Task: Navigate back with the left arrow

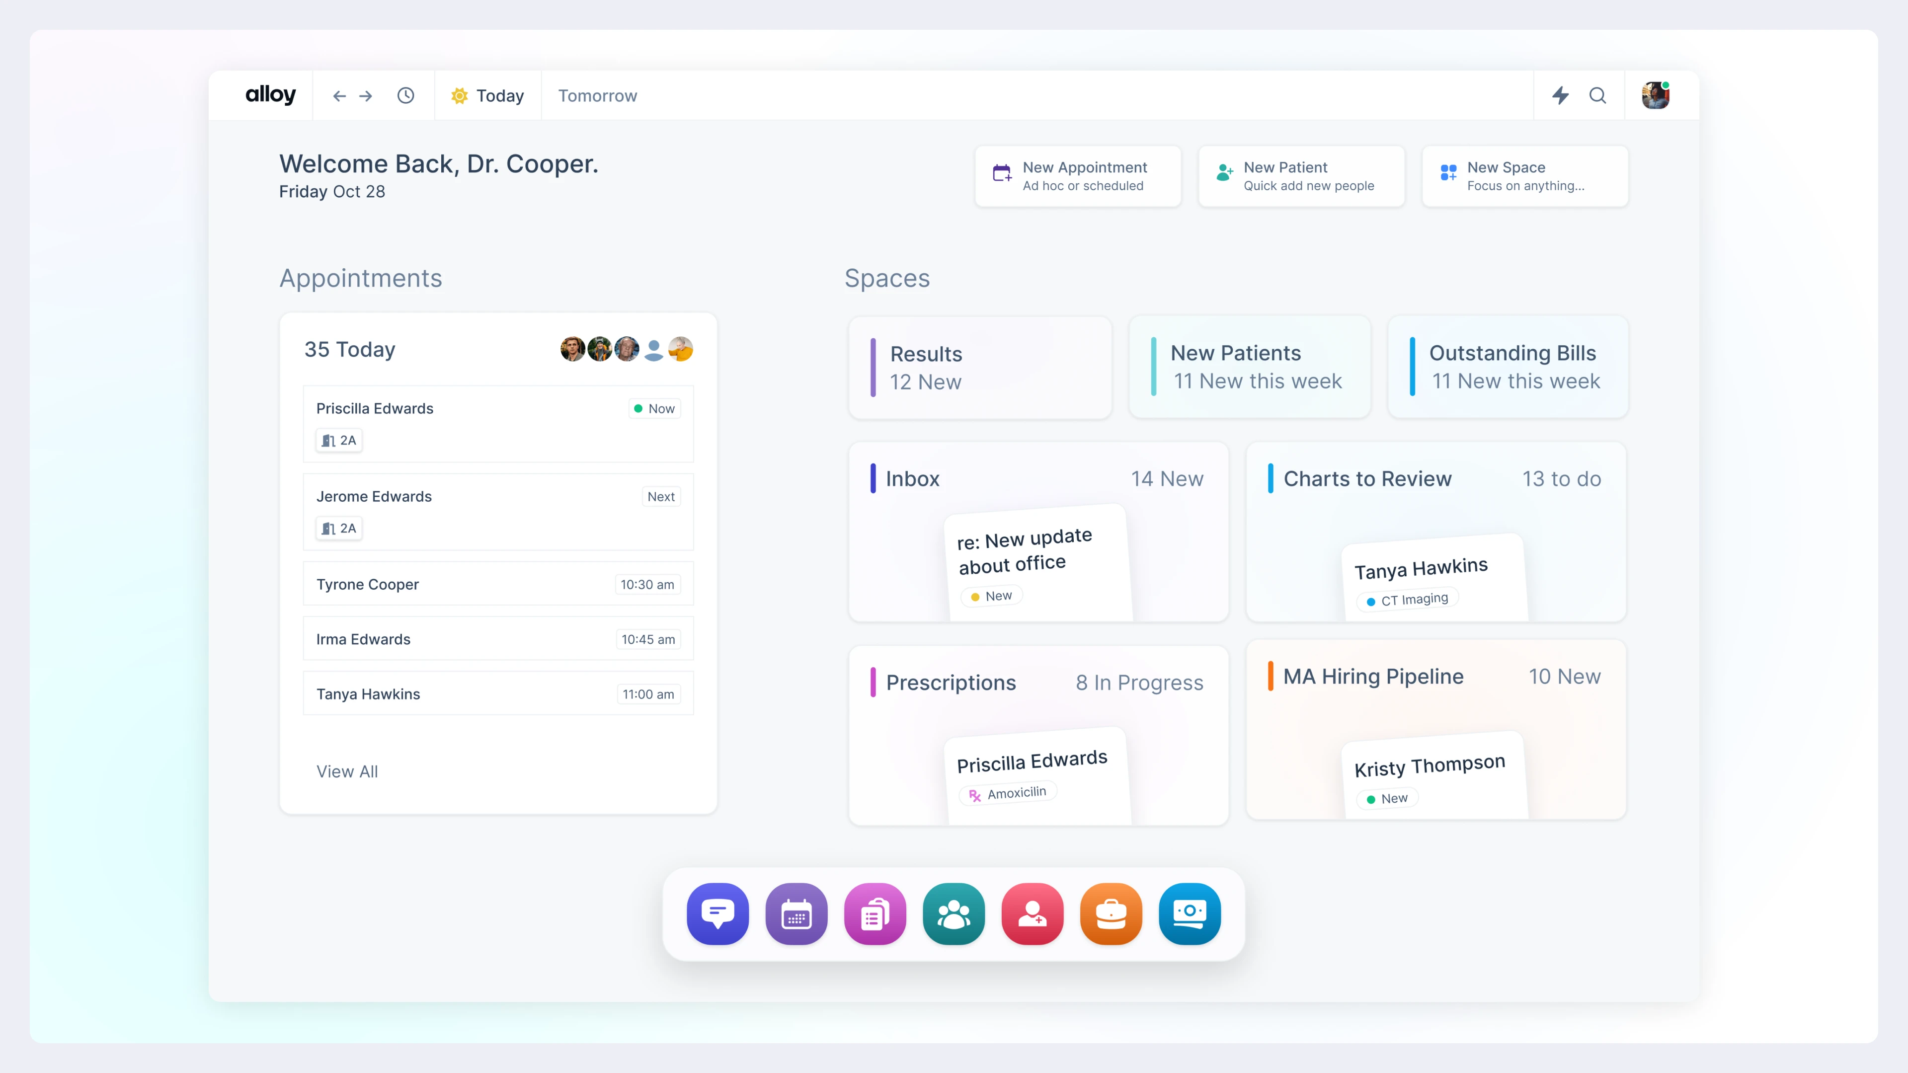Action: [339, 95]
